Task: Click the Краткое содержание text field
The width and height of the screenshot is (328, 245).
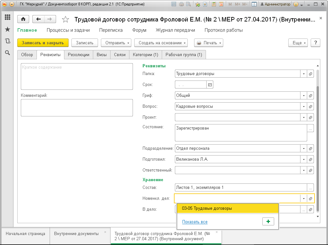Action: pos(77,76)
